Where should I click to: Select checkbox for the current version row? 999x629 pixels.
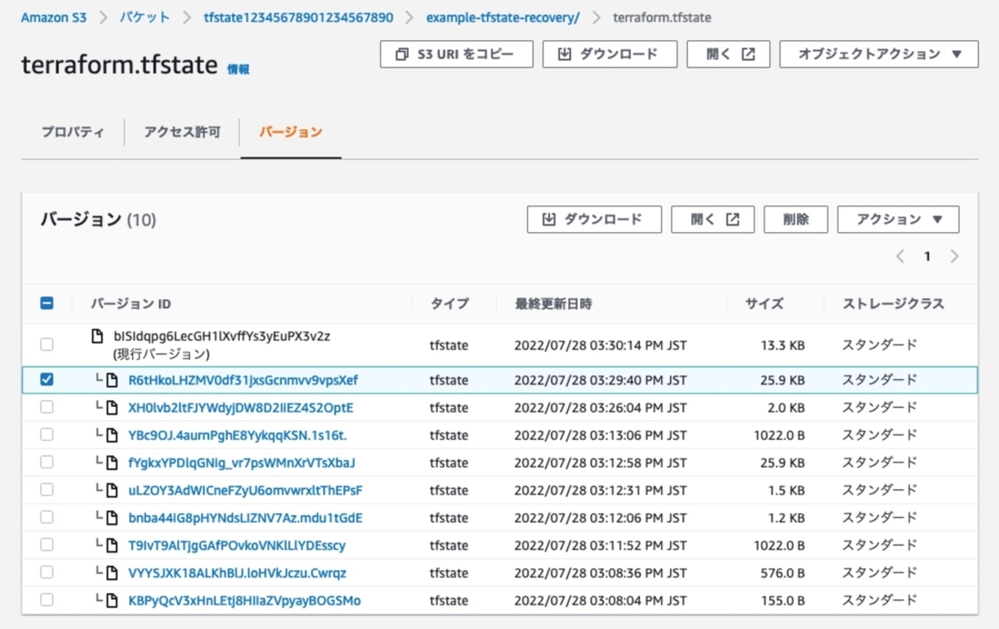coord(47,344)
